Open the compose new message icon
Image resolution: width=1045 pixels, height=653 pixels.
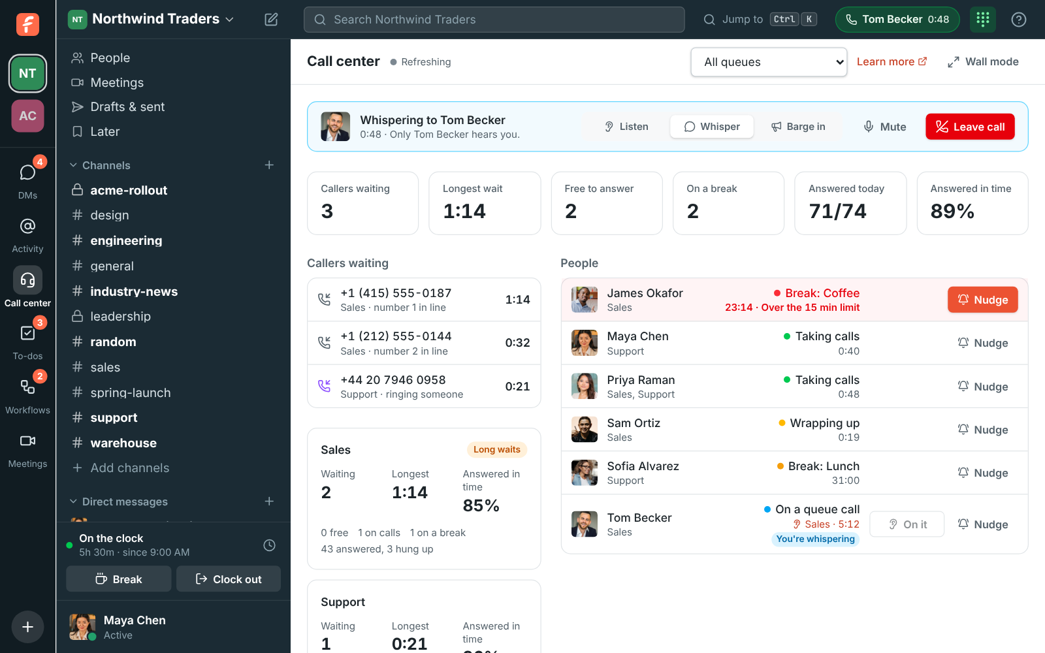(271, 20)
